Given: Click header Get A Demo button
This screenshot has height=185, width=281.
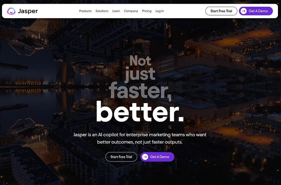Looking at the screenshot, I should tap(256, 11).
